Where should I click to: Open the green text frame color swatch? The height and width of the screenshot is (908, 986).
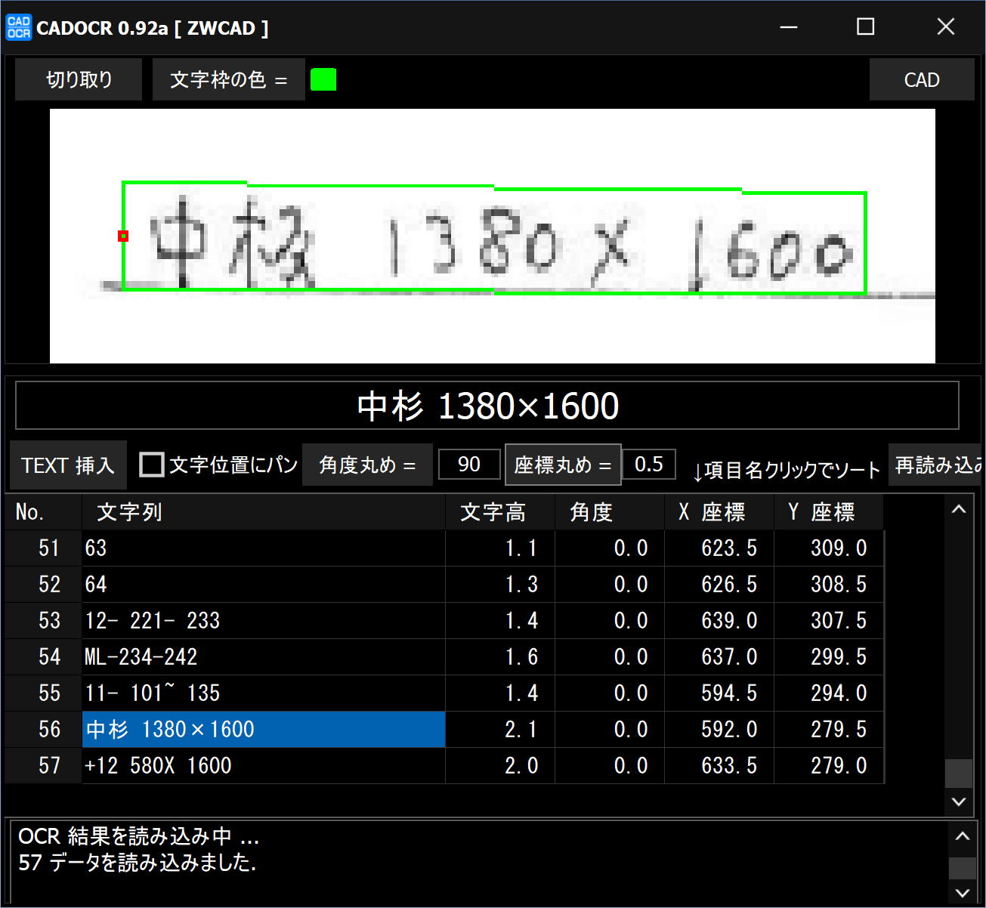(323, 80)
